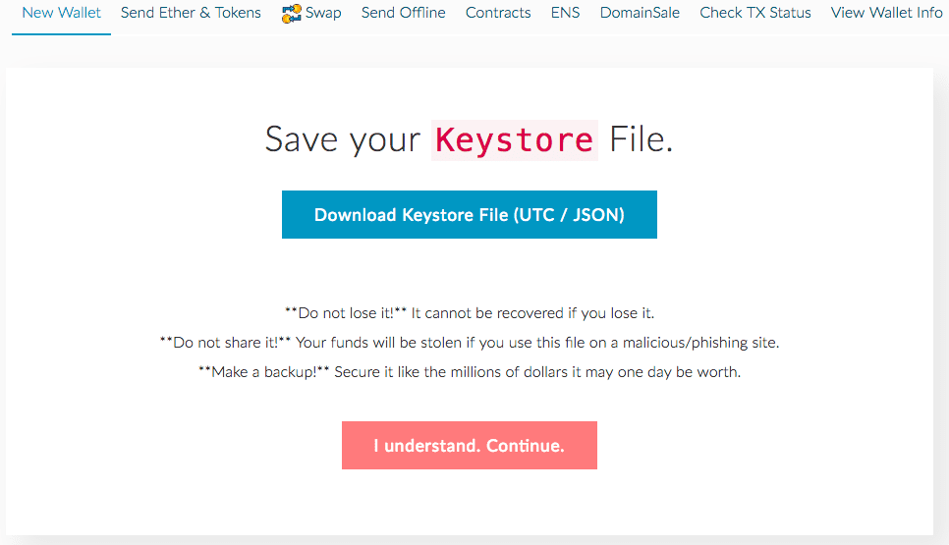Click the Swap arrows icon

pos(291,14)
